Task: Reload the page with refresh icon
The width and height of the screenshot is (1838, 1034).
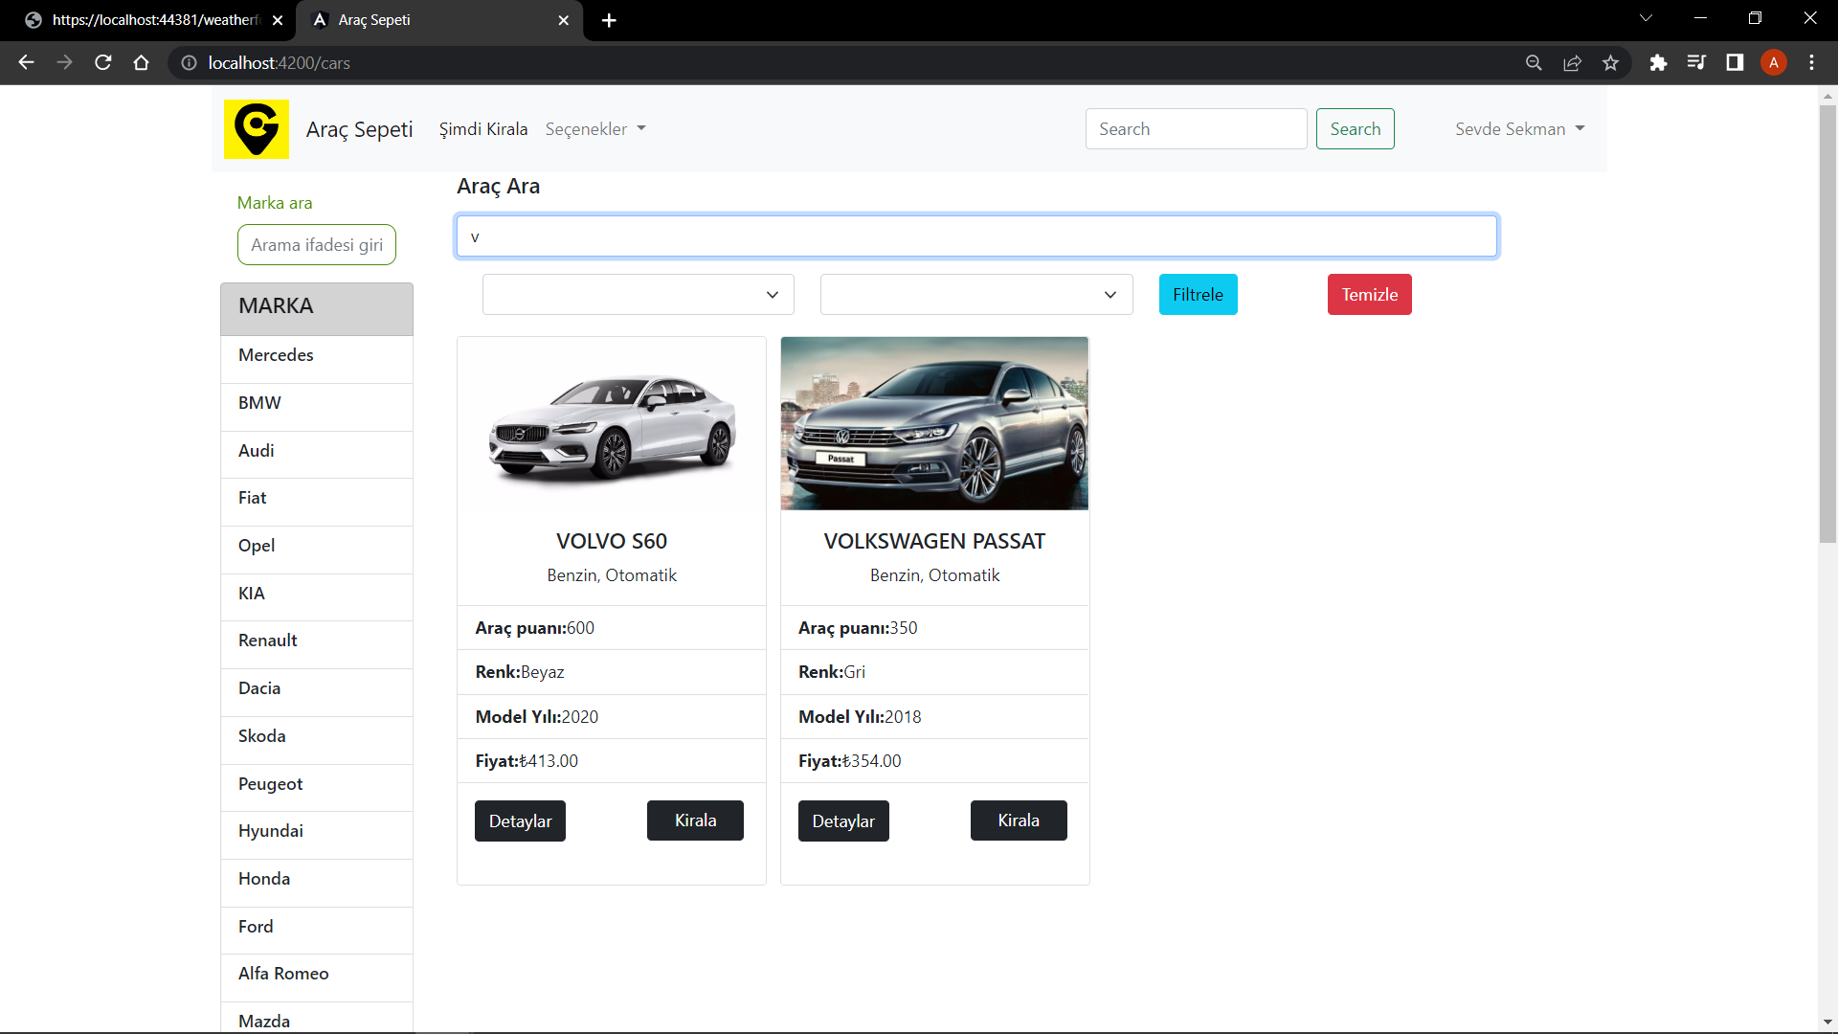Action: click(x=103, y=63)
